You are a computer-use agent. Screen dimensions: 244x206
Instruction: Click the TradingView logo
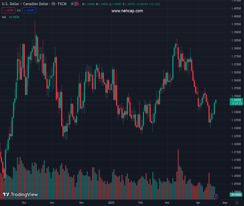(20, 195)
